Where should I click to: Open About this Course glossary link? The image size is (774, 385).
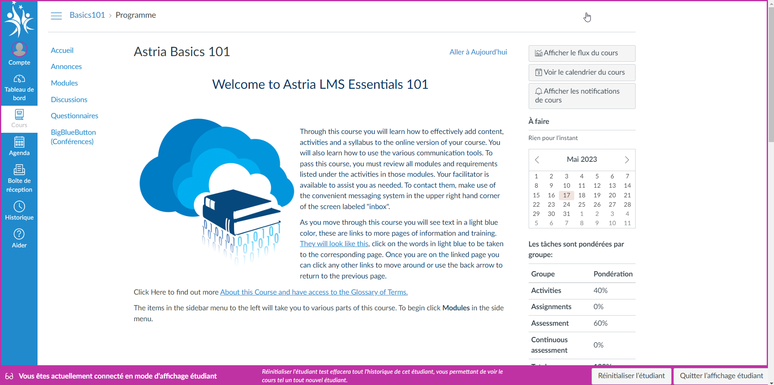point(314,292)
